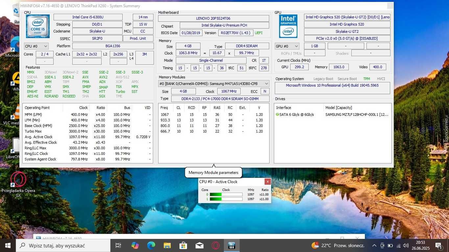Click the SAMSUNG MZ7LF128HCHP drive entry
Image resolution: width=449 pixels, height=252 pixels.
357,115
